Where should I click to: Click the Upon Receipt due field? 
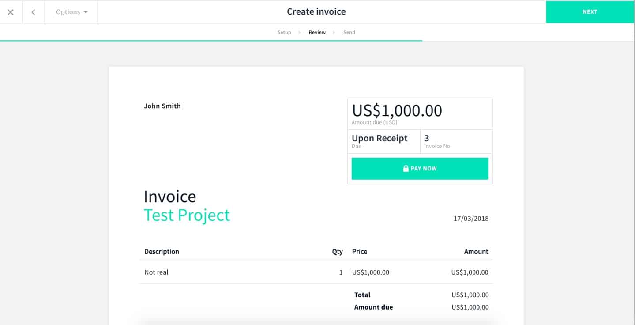click(x=379, y=138)
